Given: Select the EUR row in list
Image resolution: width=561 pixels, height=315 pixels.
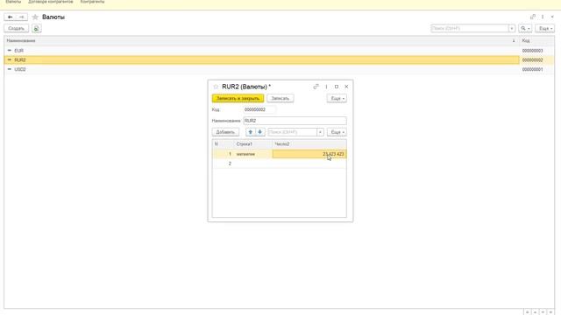Looking at the screenshot, I should click(x=261, y=51).
